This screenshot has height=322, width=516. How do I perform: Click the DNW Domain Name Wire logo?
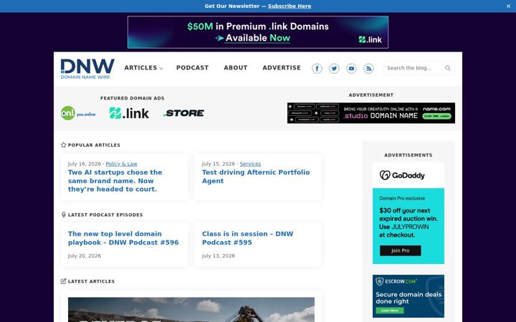pyautogui.click(x=87, y=69)
